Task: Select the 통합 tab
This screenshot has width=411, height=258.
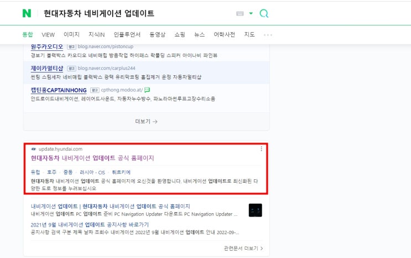Action: click(28, 34)
